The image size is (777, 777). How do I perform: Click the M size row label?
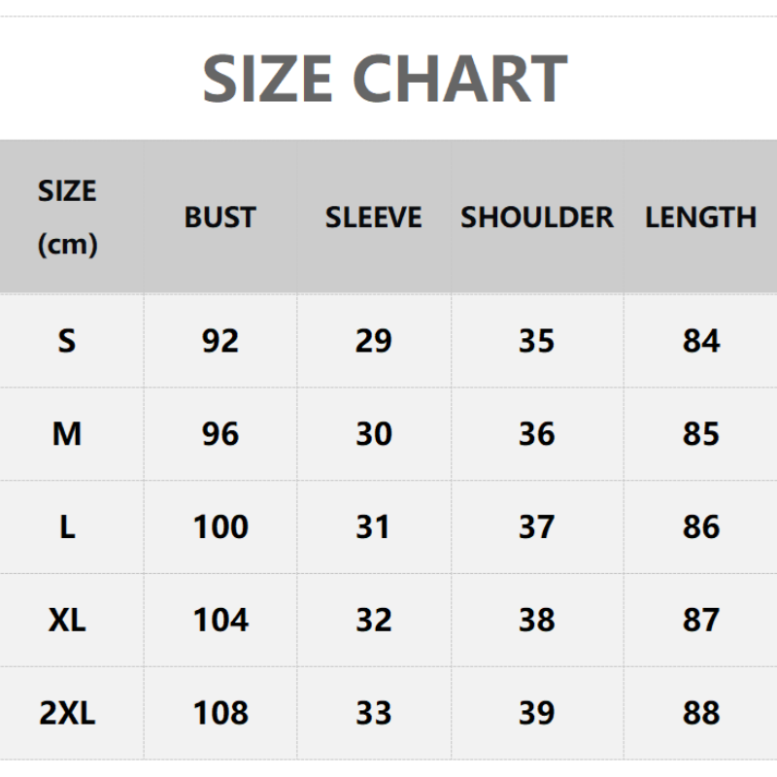[67, 434]
